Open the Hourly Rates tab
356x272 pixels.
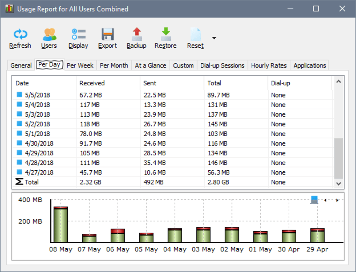269,65
